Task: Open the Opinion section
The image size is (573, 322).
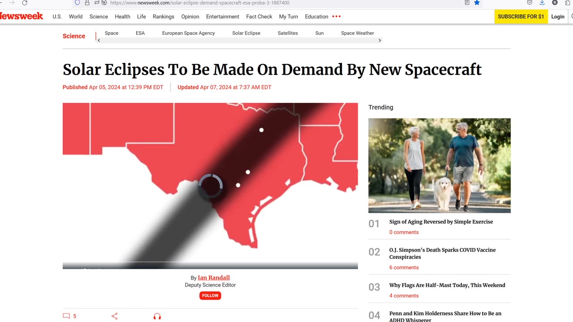Action: pos(190,17)
